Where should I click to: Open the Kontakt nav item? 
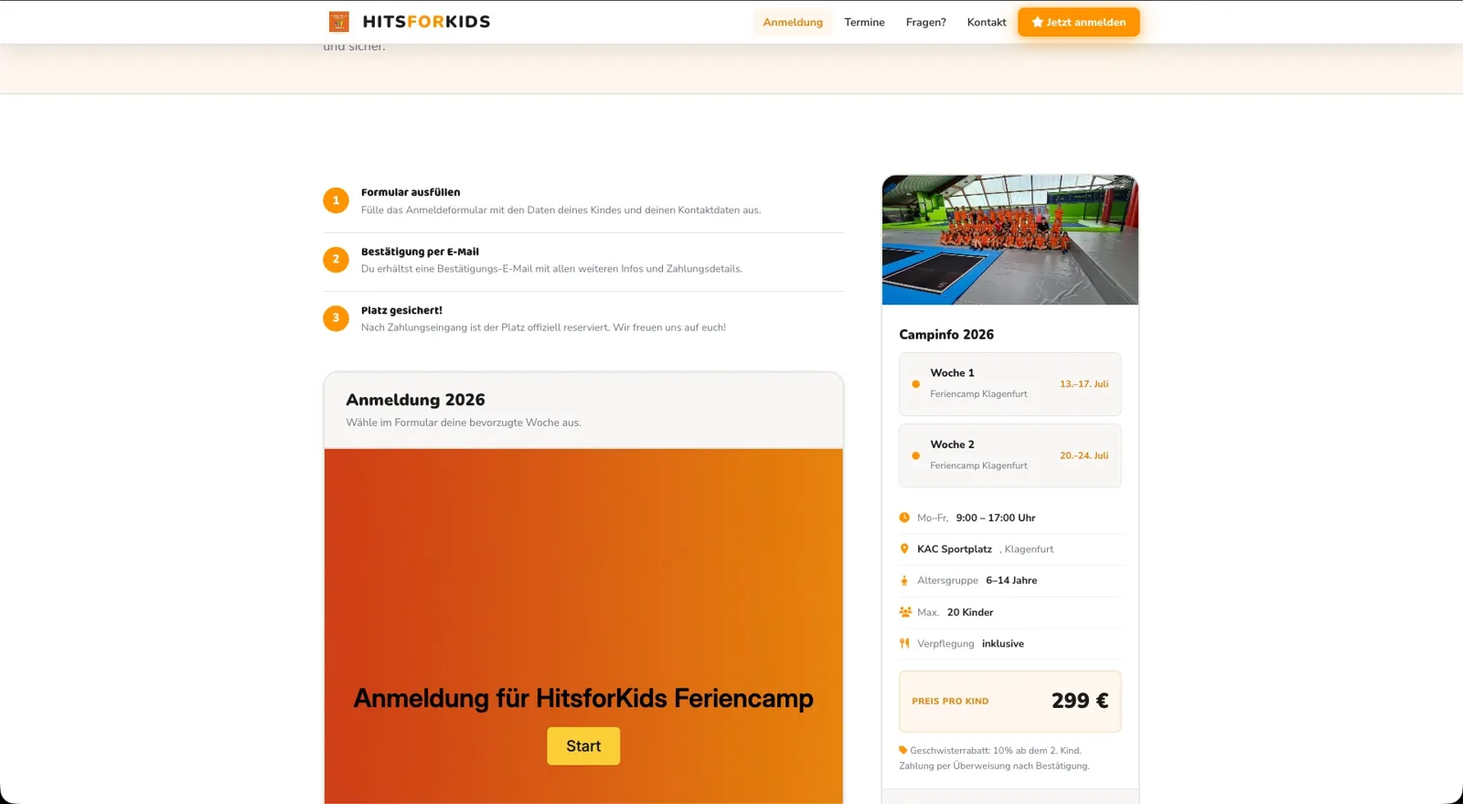pos(987,22)
